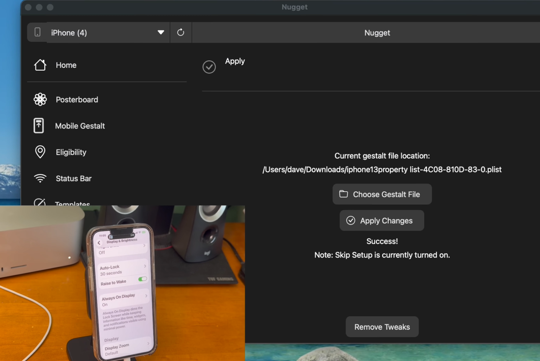Screen dimensions: 540x361
Task: Click the Apply Changes button
Action: point(382,221)
